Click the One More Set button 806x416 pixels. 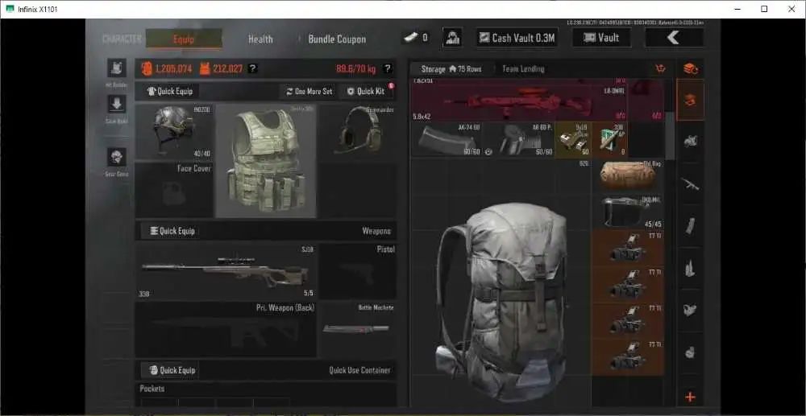click(x=310, y=91)
